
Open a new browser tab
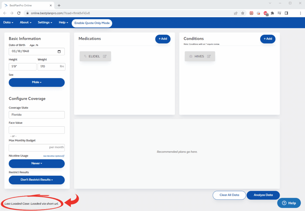tap(59, 5)
